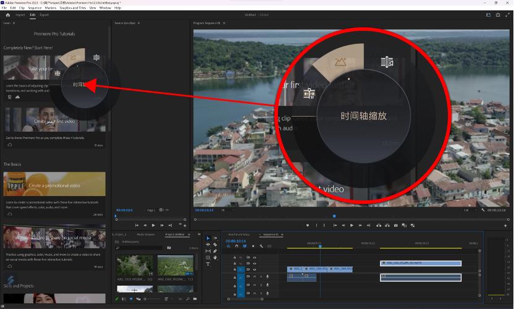Select the Pen tool
Viewport: 514px width, 309px height.
215,251
